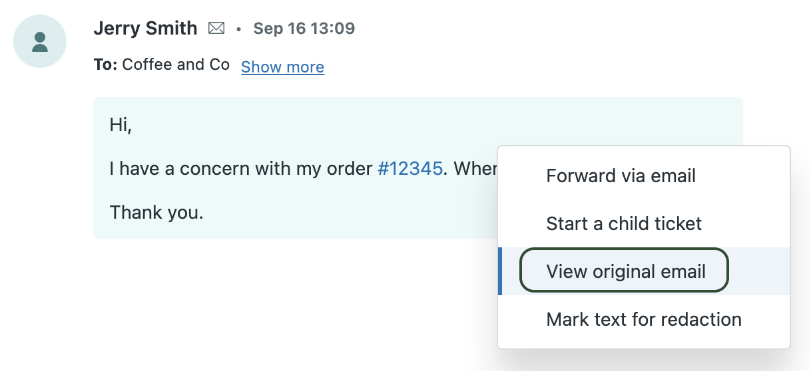Screen dimensions: 811x371
Task: Choose Start a child ticket
Action: coord(624,223)
